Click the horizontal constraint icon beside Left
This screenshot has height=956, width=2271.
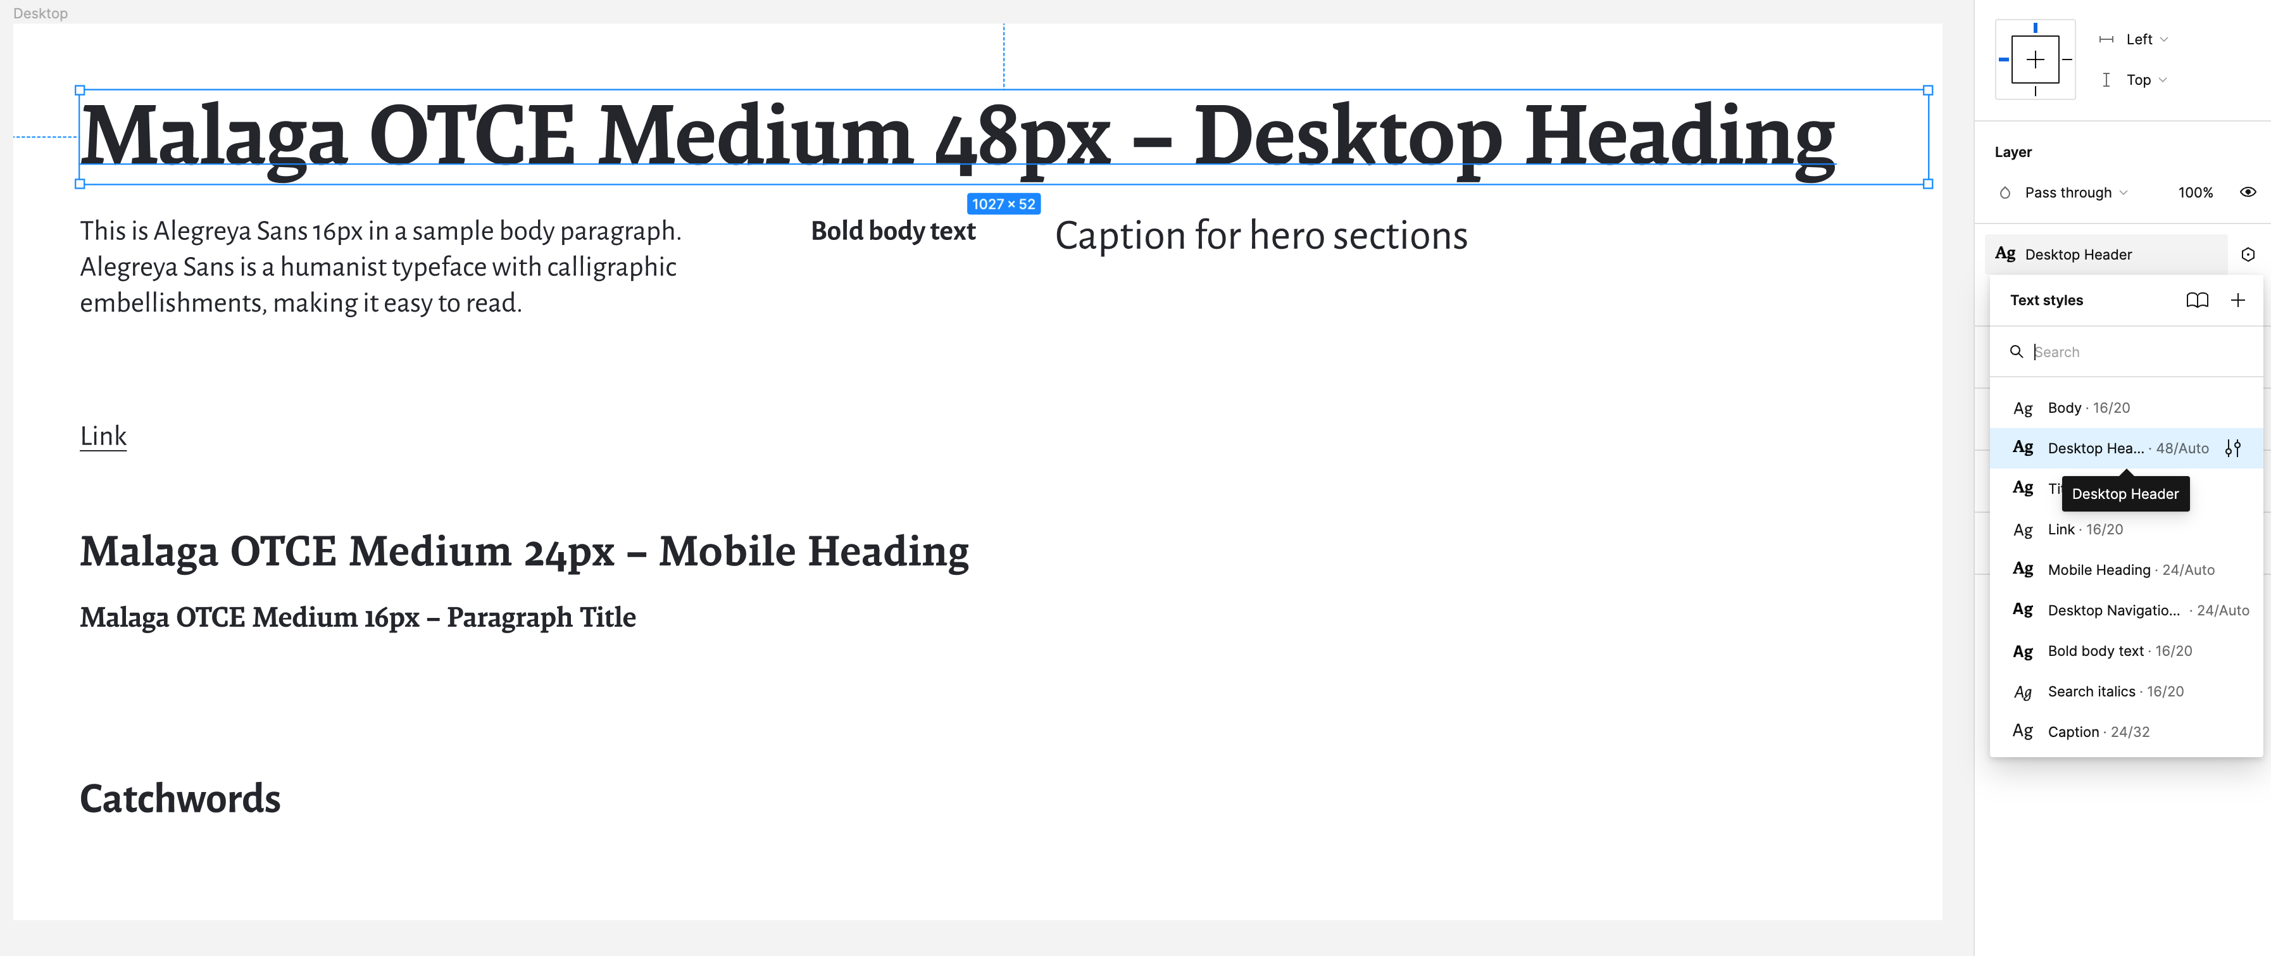pos(2106,39)
